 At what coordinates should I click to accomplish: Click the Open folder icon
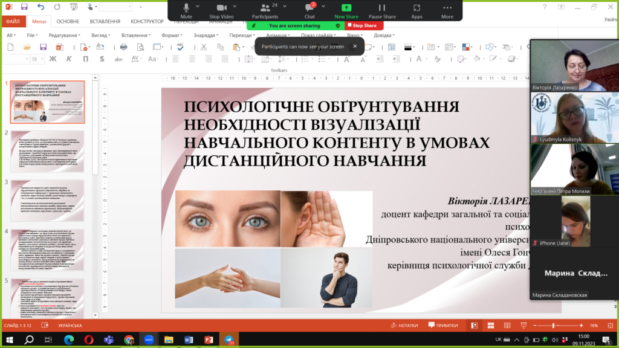click(27, 47)
